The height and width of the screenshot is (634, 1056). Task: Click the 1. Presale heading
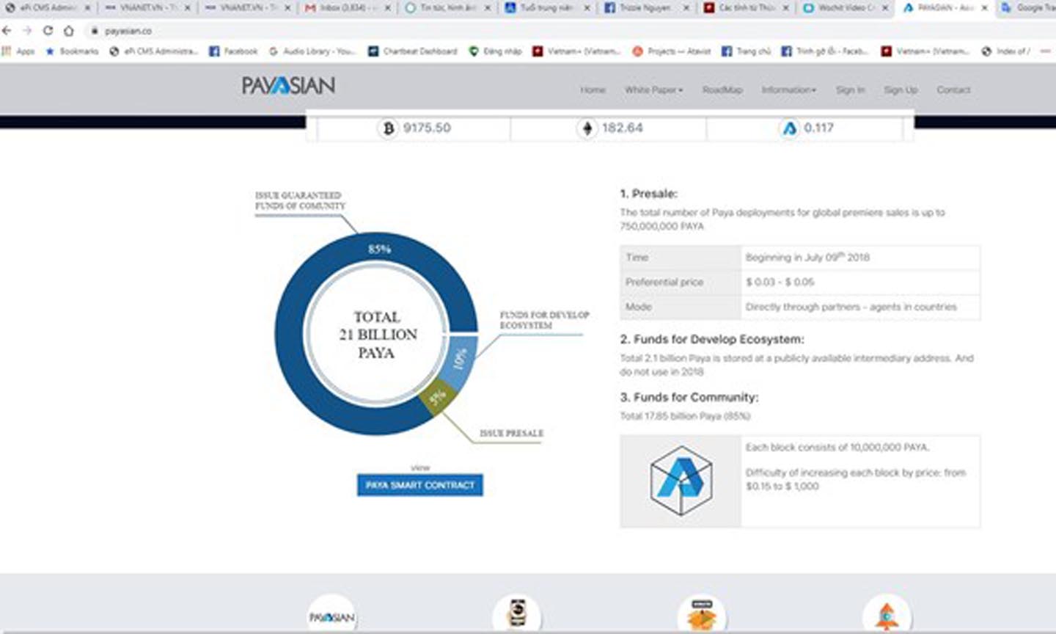pyautogui.click(x=648, y=194)
